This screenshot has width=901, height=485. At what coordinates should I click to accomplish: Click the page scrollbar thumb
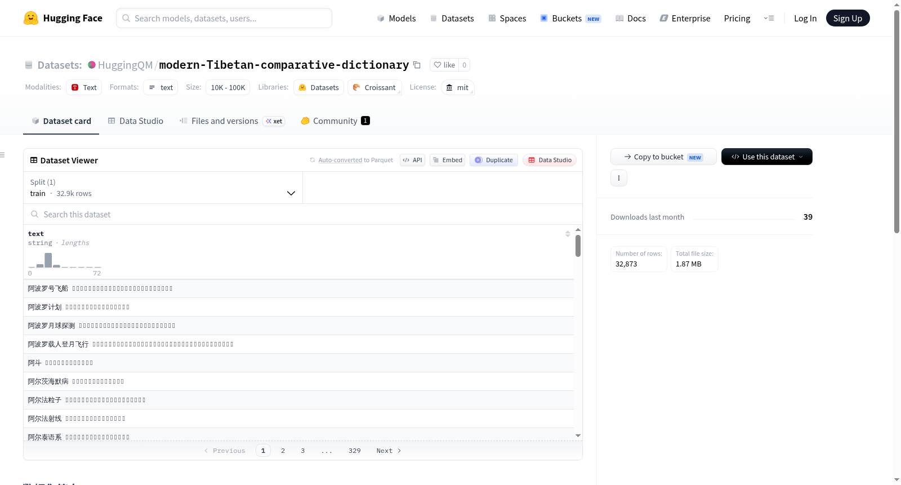coord(896,121)
